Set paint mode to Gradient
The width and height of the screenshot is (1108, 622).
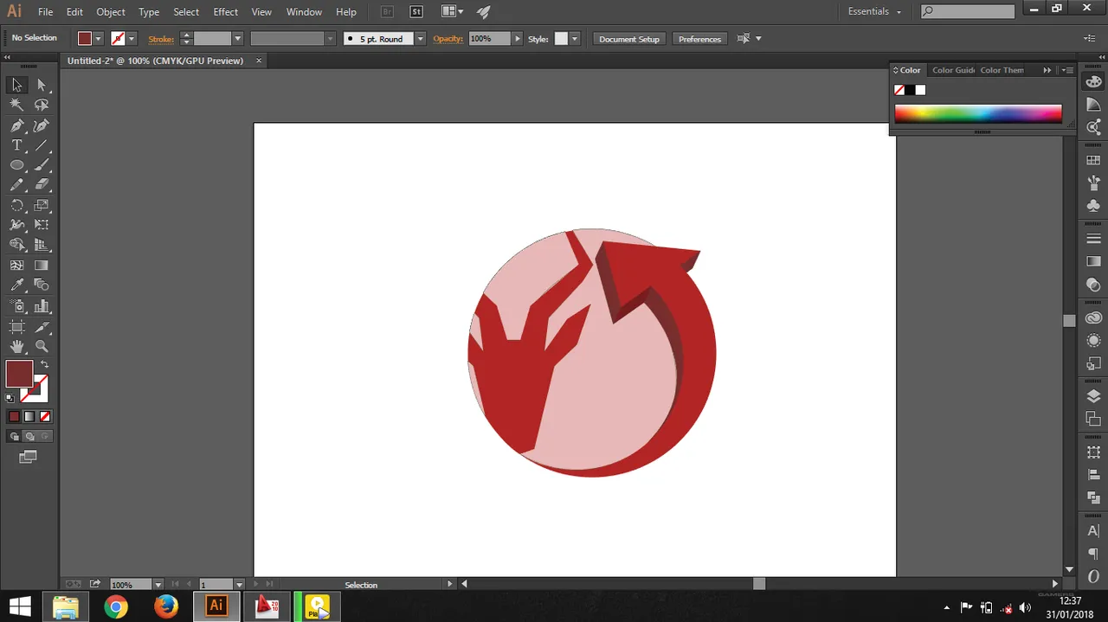(x=29, y=417)
